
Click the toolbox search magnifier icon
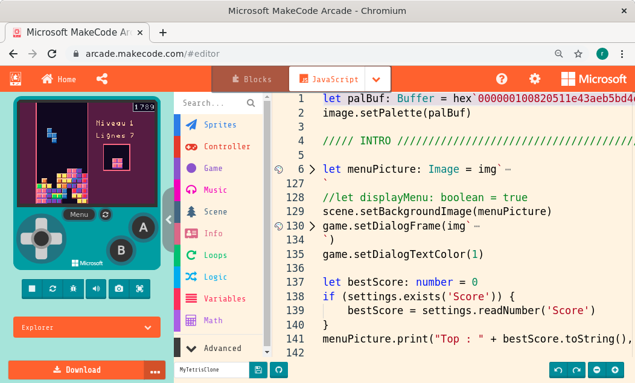251,103
